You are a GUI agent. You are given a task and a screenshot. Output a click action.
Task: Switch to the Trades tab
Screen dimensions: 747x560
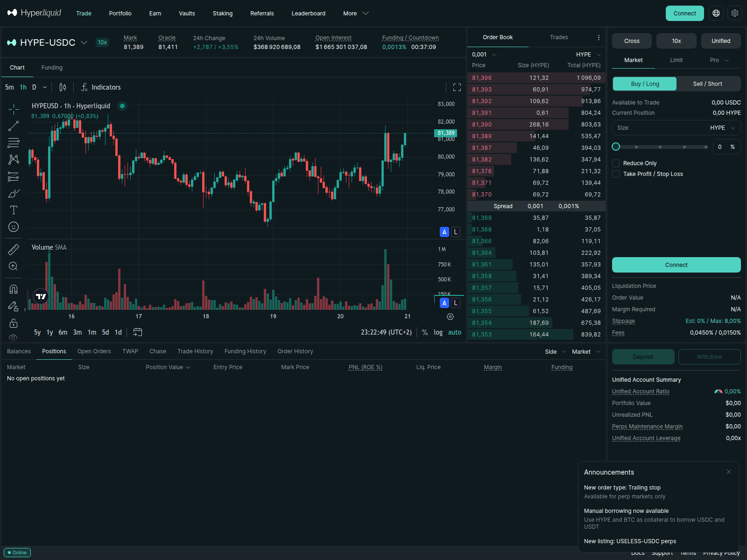tap(559, 37)
